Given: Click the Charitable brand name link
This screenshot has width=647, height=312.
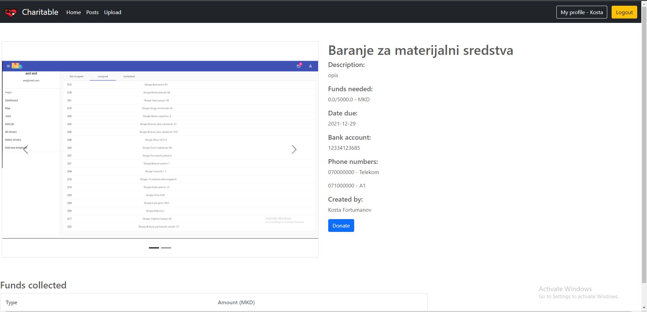Looking at the screenshot, I should pos(40,12).
